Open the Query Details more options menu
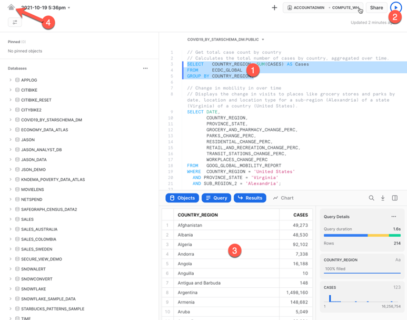Screen dimensions: 407x320 pyautogui.click(x=393, y=217)
